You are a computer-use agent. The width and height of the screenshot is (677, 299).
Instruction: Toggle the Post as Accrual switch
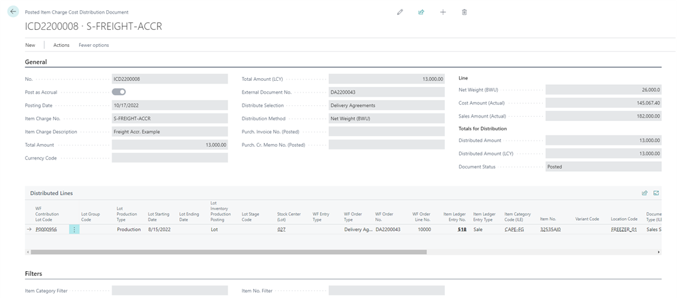tap(119, 92)
